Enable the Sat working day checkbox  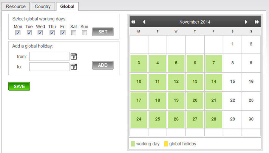[x=74, y=33]
